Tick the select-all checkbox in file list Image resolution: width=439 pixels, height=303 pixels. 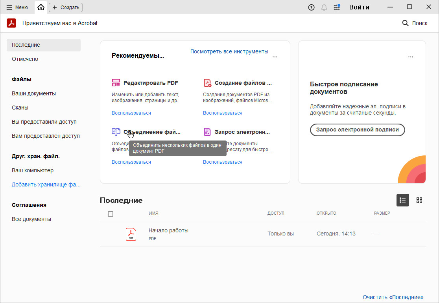coord(111,214)
